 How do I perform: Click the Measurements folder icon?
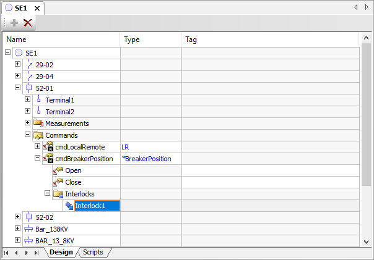[38, 124]
